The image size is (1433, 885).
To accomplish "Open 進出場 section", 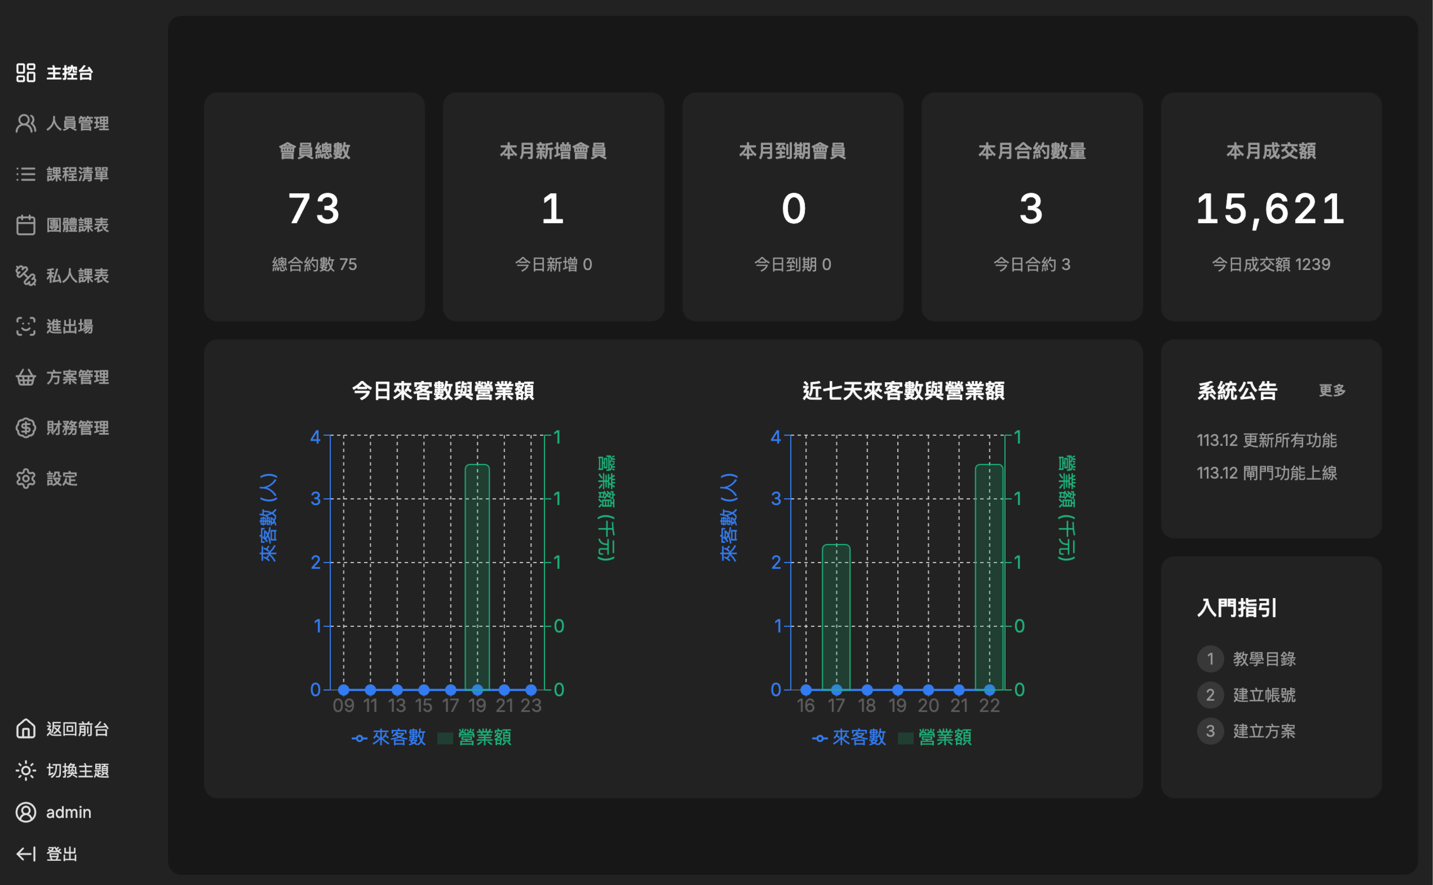I will point(70,326).
